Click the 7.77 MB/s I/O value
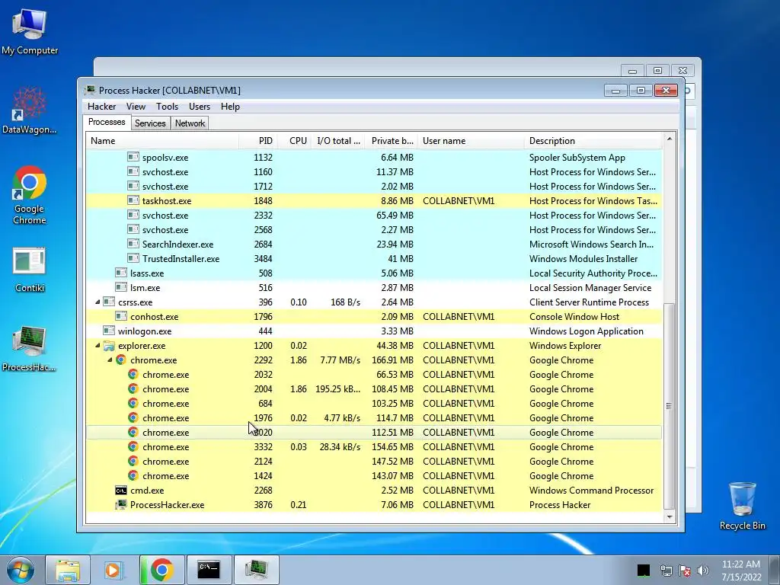 (340, 360)
